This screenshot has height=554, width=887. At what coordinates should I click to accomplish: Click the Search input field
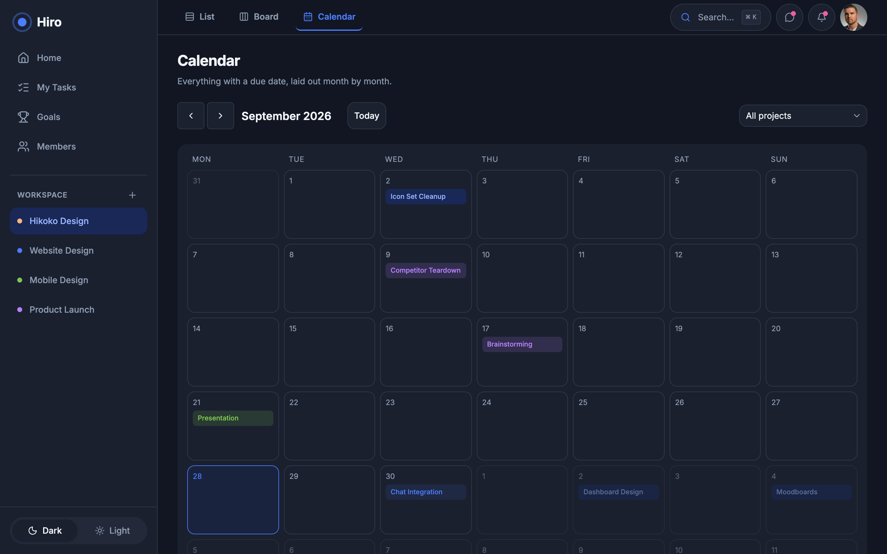(720, 17)
